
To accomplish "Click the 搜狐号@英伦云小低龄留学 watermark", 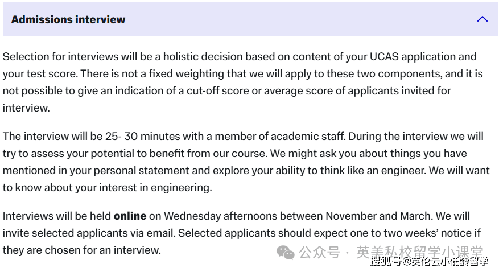I will [x=429, y=262].
